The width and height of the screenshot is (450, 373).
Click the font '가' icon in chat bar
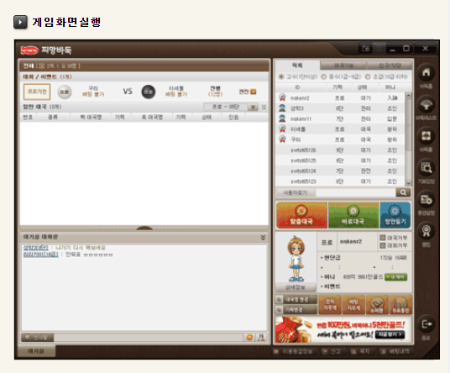coord(261,337)
